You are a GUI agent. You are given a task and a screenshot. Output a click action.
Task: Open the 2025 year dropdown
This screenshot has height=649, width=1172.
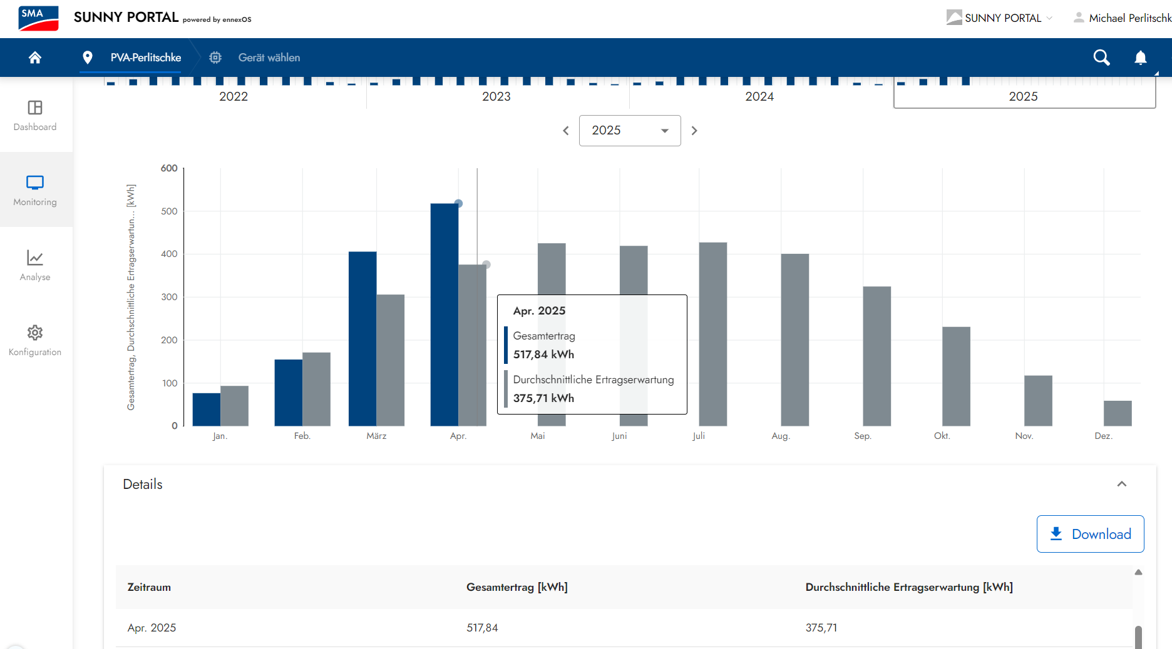[x=629, y=131]
